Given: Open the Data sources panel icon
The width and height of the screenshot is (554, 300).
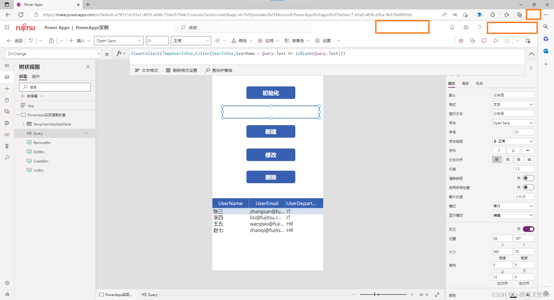Looking at the screenshot, I should (7, 100).
